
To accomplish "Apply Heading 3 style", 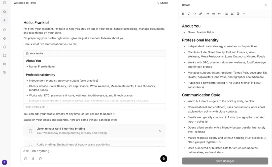I will tap(219, 14).
